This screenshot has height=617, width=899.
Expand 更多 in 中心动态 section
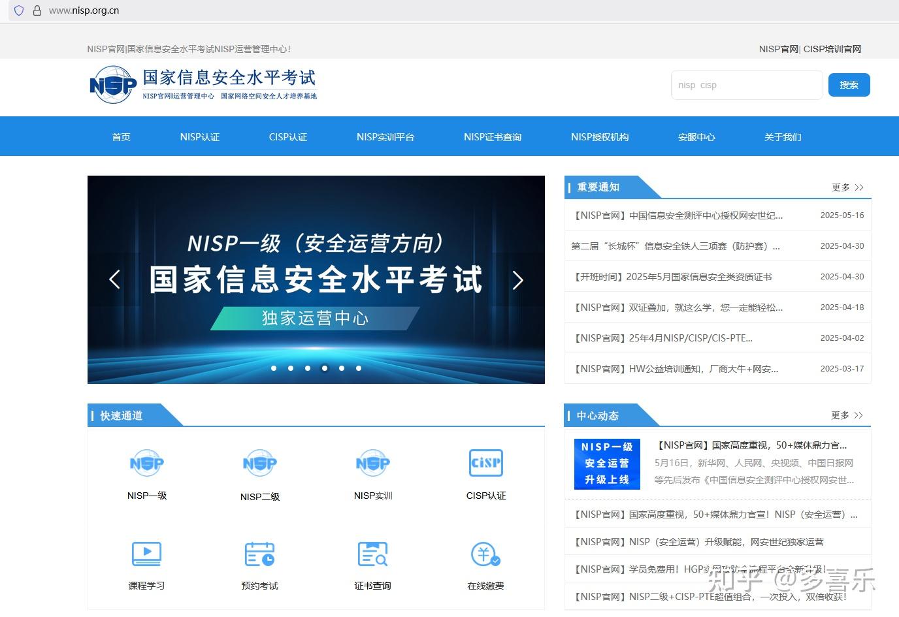click(x=847, y=415)
